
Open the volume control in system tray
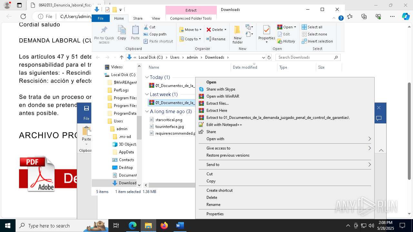pyautogui.click(x=371, y=226)
